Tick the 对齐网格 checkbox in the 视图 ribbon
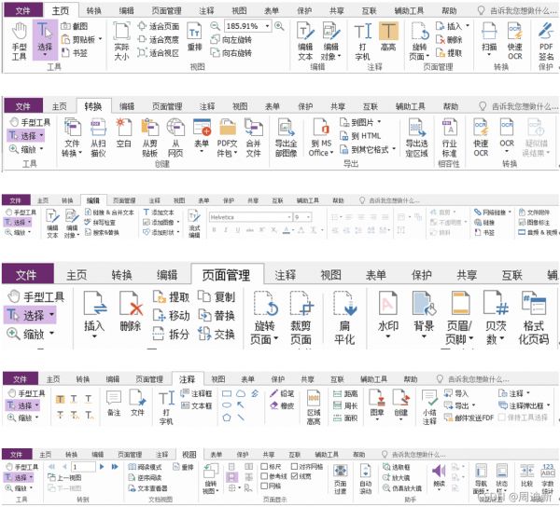Viewport: 560px width, 507px height. click(x=294, y=466)
